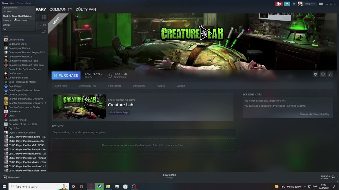This screenshot has height=190, width=339.
Task: Open advanced library filter sliders icon
Action: pos(44,32)
